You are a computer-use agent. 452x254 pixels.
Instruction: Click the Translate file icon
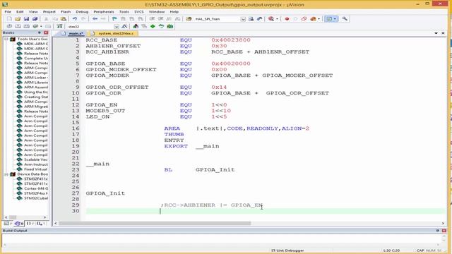(9, 26)
